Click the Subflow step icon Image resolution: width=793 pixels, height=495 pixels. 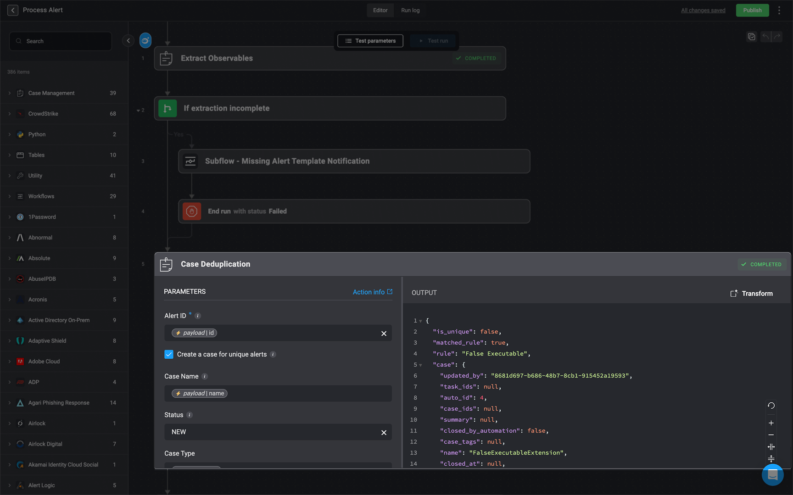coord(190,161)
